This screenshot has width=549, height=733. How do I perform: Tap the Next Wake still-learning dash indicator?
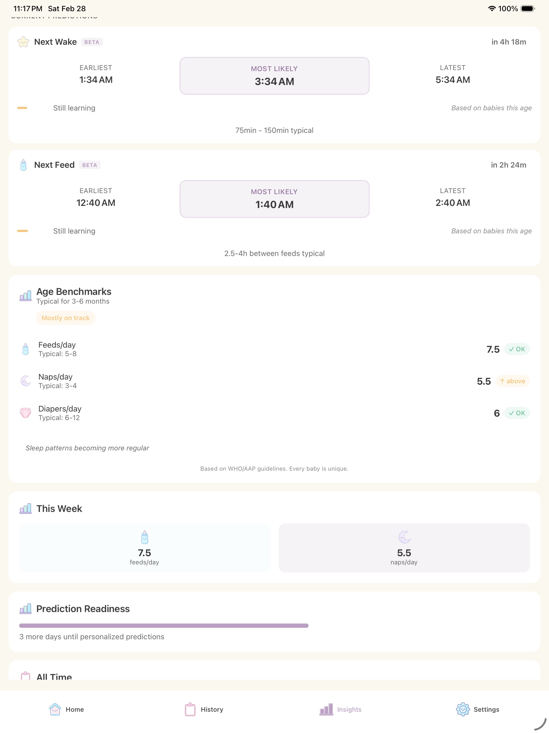click(22, 108)
